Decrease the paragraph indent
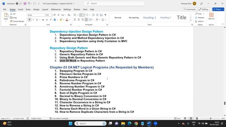The image size is (226, 127). 93,15
